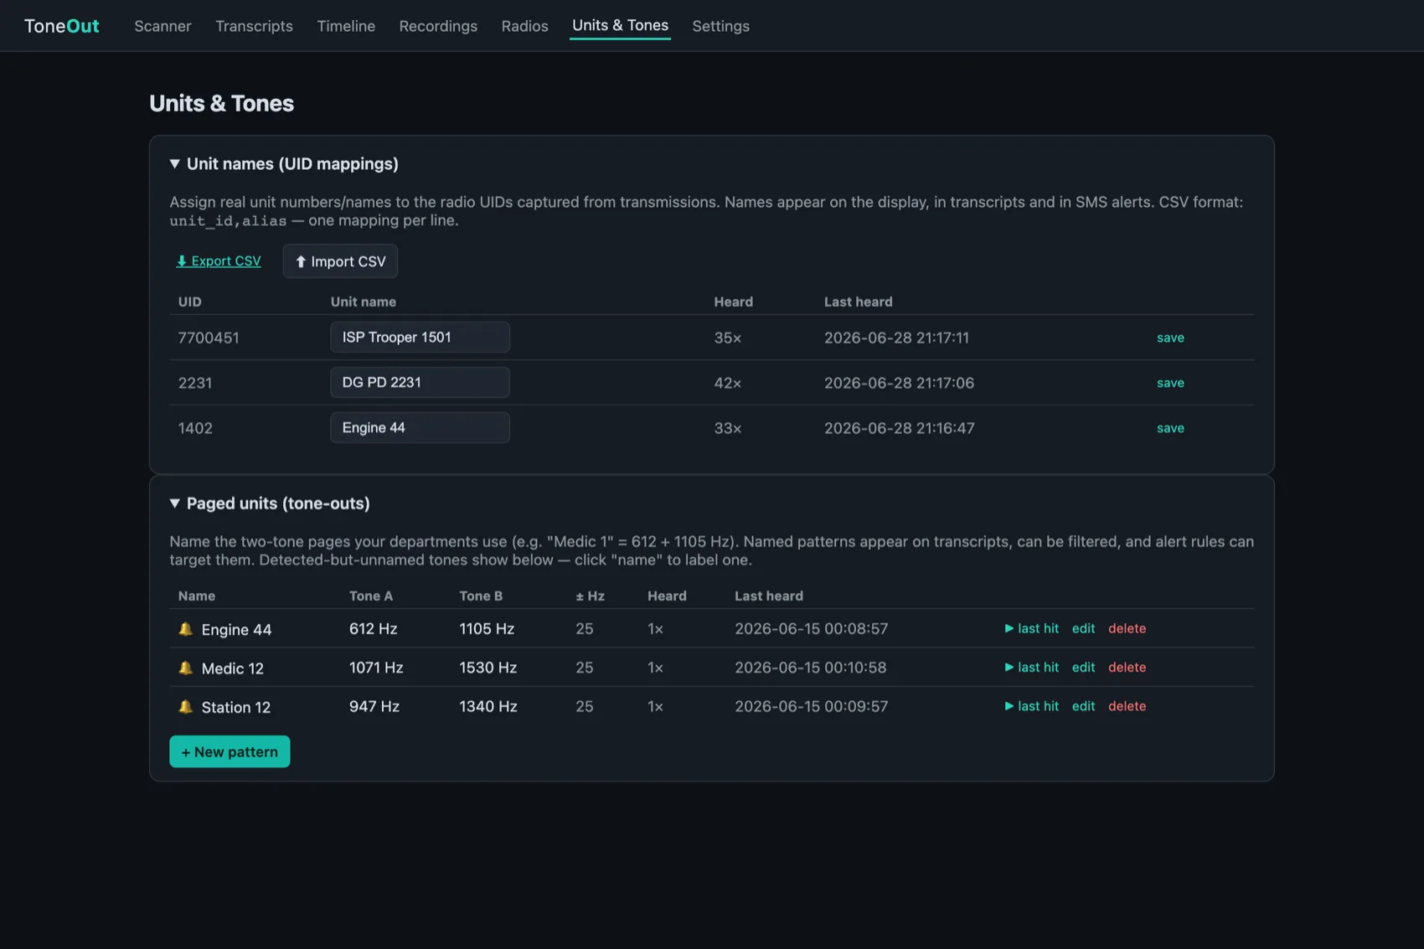
Task: Save the mapping for UID 1402
Action: [1170, 428]
